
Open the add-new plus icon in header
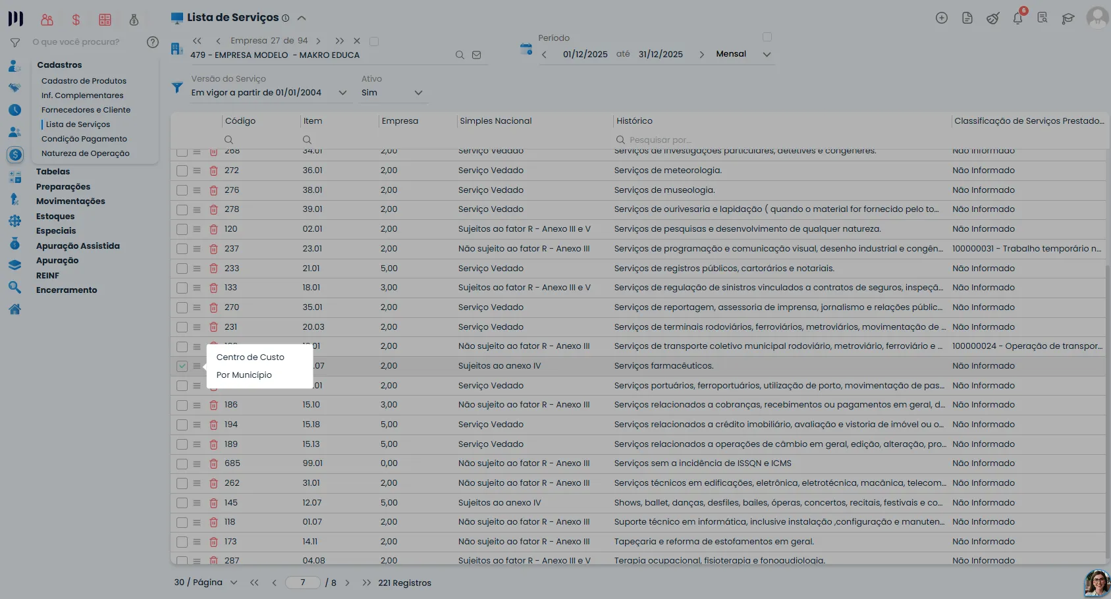pos(942,18)
